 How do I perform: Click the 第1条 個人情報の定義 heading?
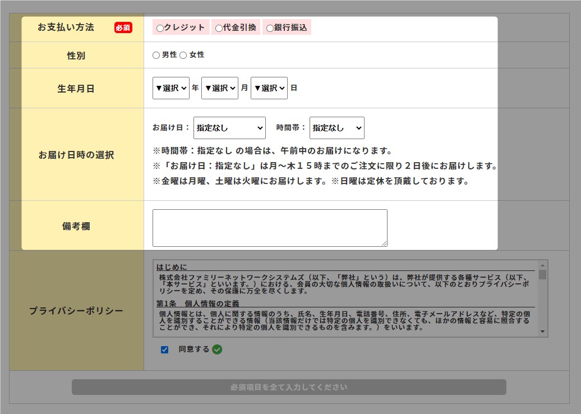[197, 303]
